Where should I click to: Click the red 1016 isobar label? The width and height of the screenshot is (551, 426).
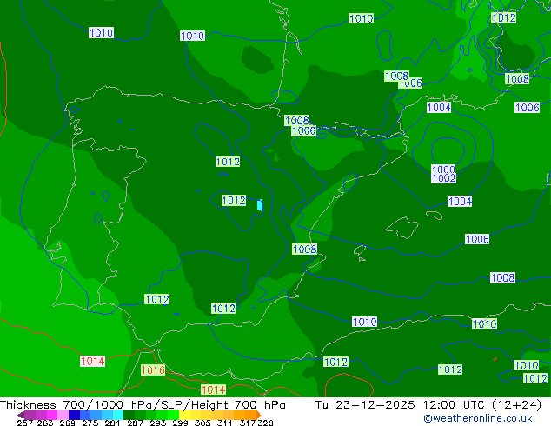coord(153,369)
